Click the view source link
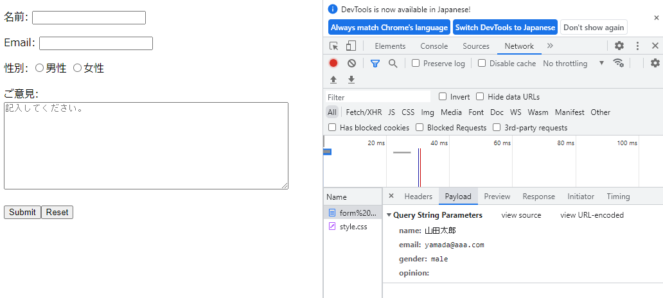Screen dimensions: 663x298 point(521,215)
